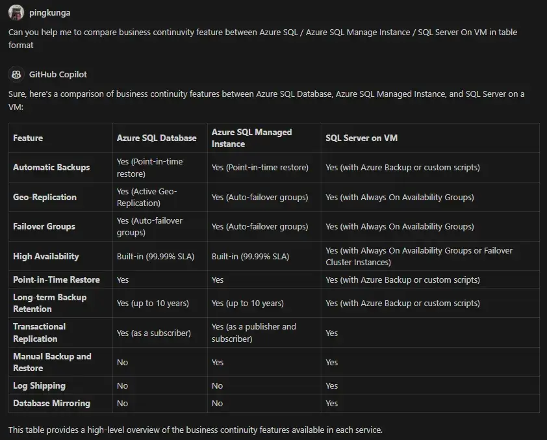
Task: Click the High Availability row label
Action: [45, 257]
